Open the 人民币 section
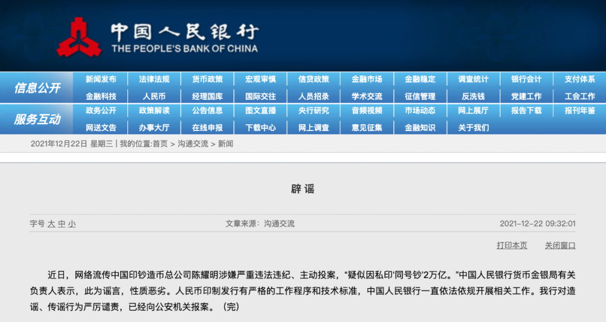Screen dimensions: 606x322 (154, 96)
